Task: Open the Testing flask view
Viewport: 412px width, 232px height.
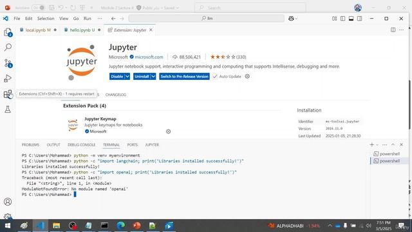Action: tap(8, 110)
